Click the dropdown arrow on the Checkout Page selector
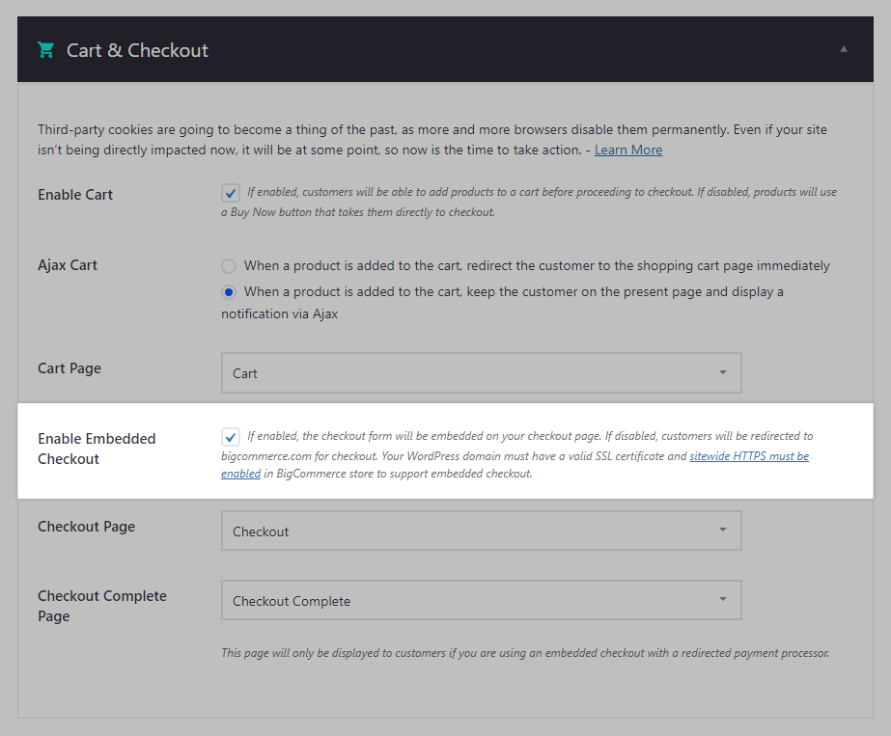 point(722,531)
